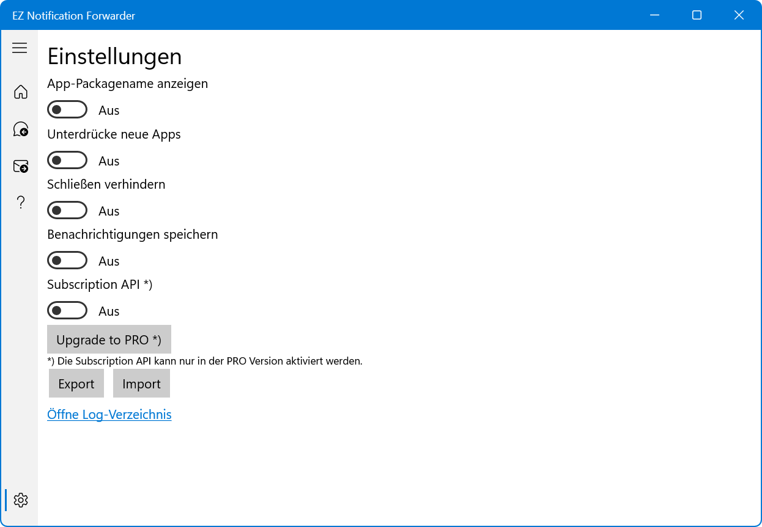Open the Öffne Log-Verzeichnis link
762x527 pixels.
tap(109, 415)
